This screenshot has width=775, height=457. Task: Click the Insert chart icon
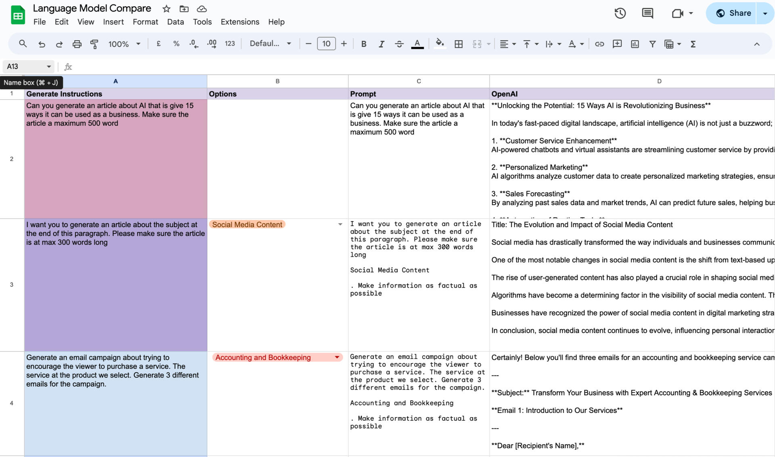click(635, 44)
